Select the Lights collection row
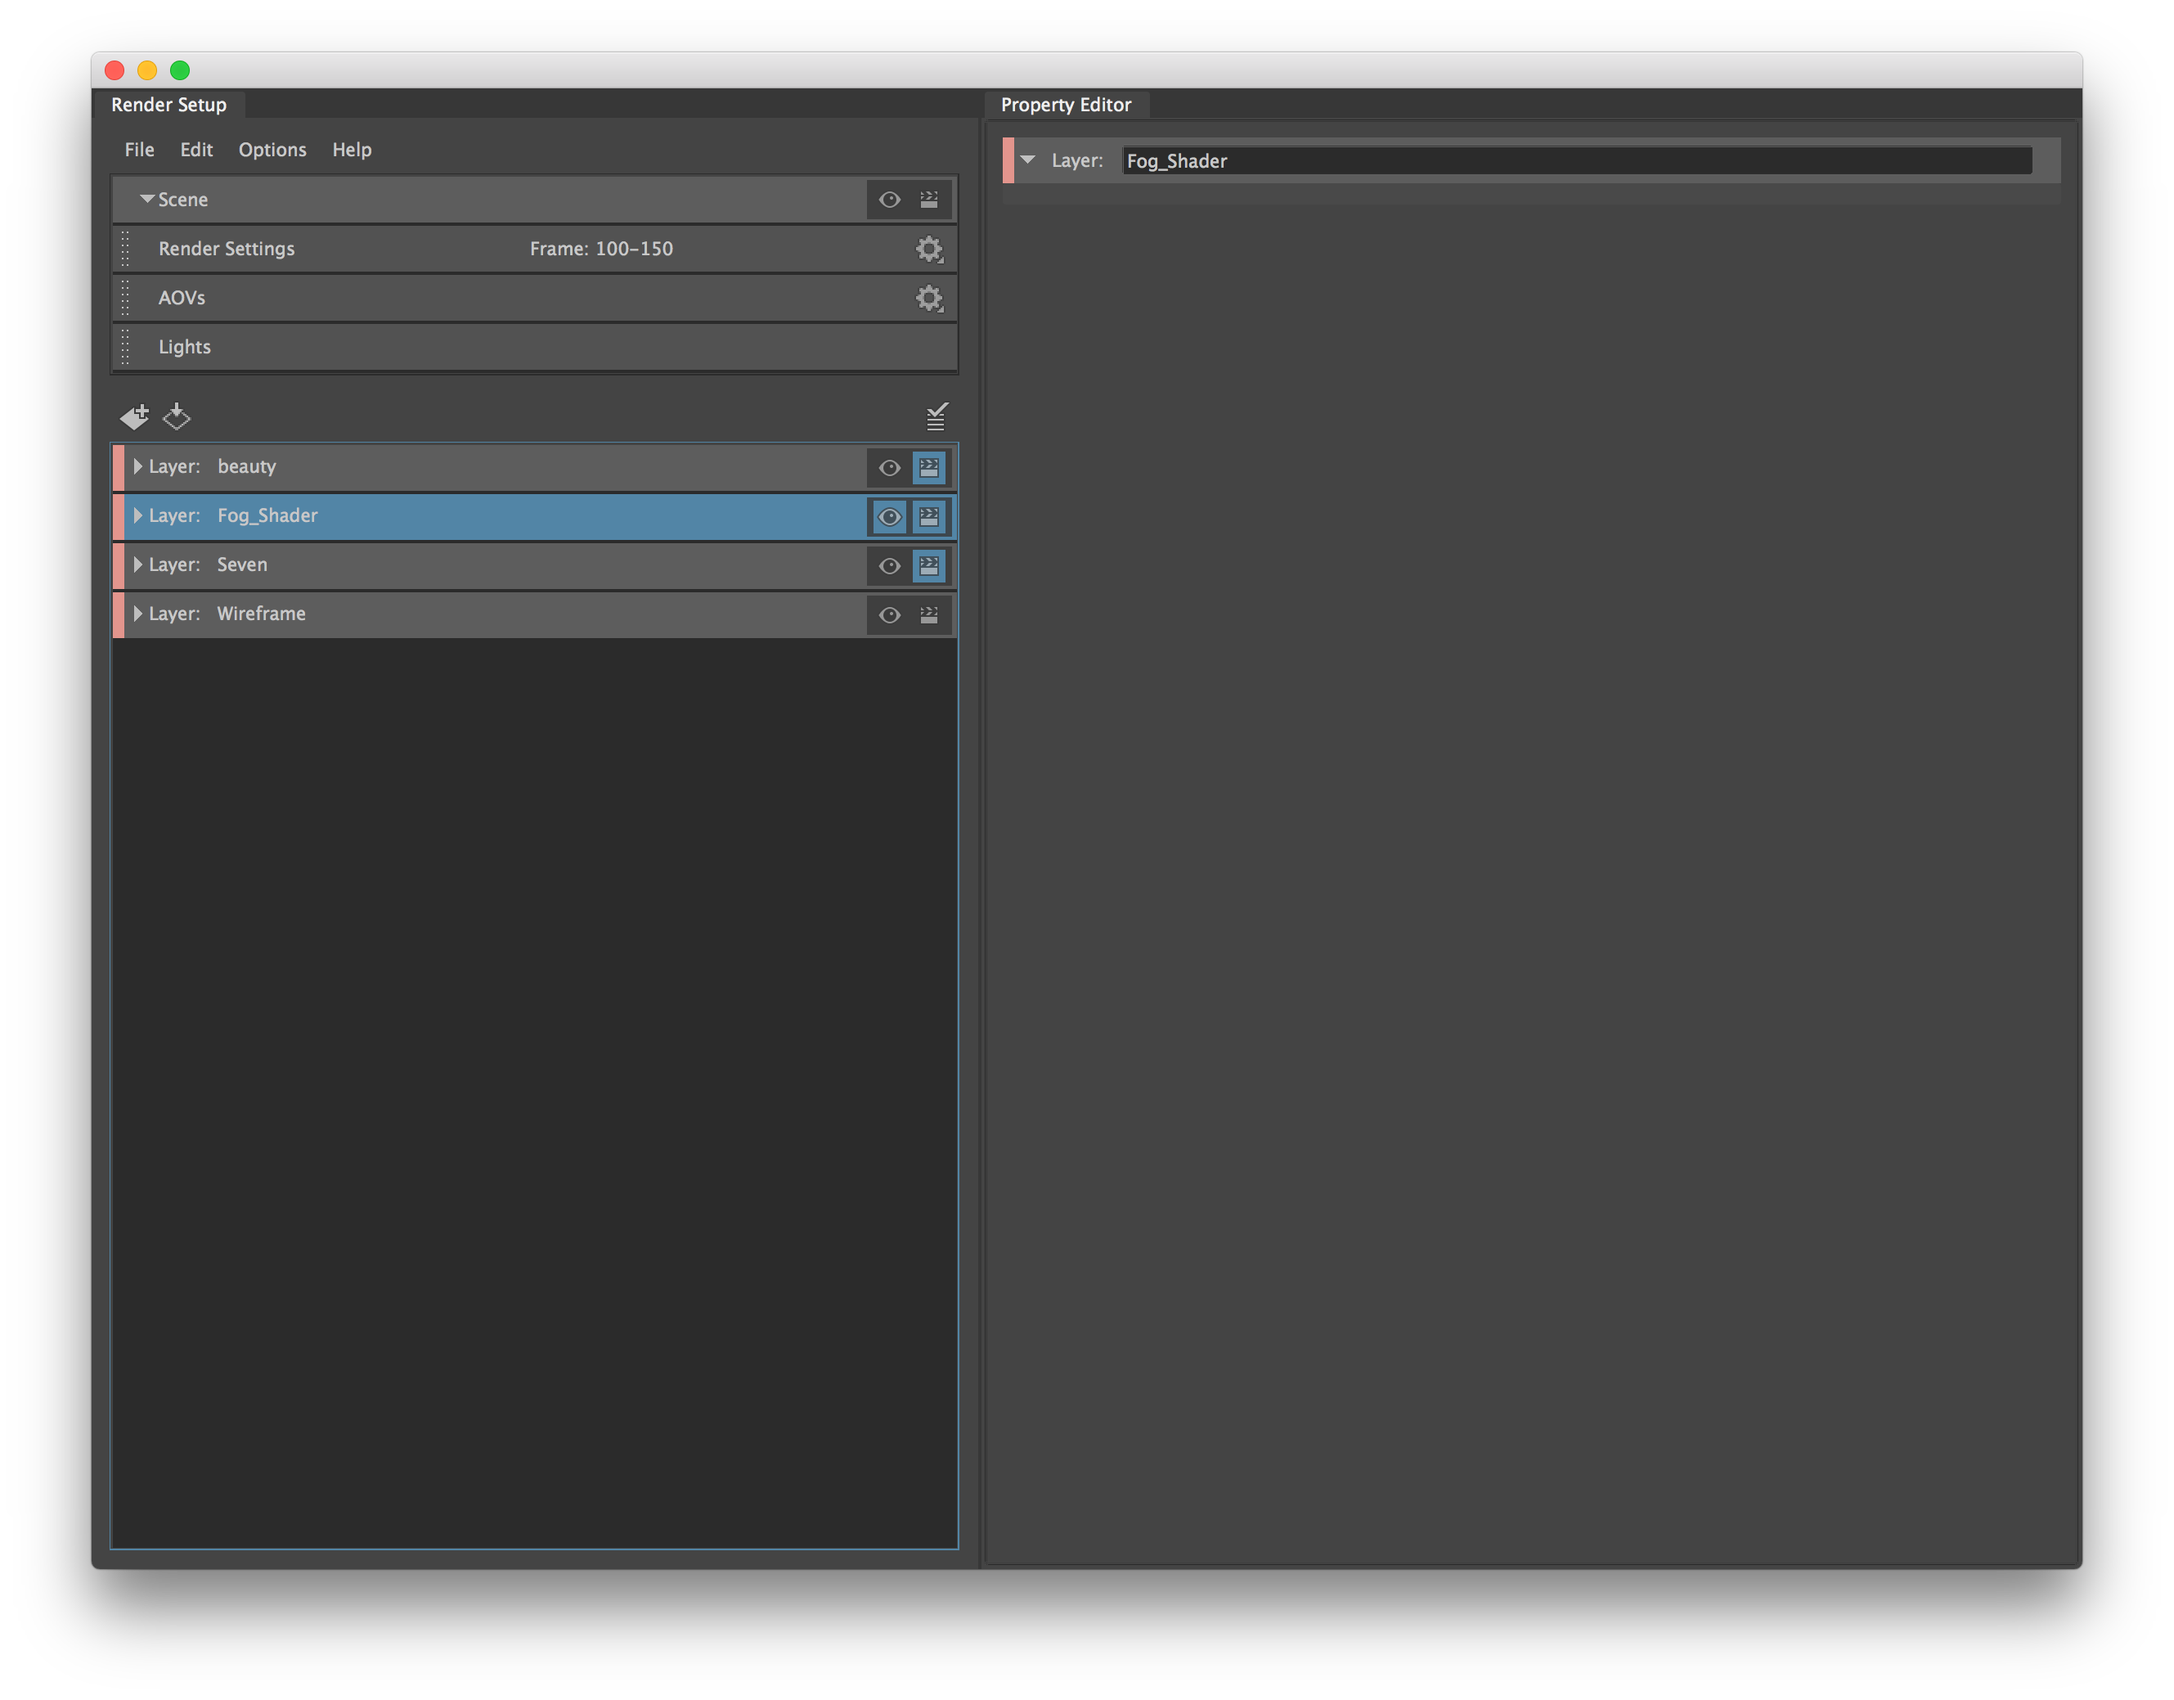The width and height of the screenshot is (2174, 1700). (398, 347)
